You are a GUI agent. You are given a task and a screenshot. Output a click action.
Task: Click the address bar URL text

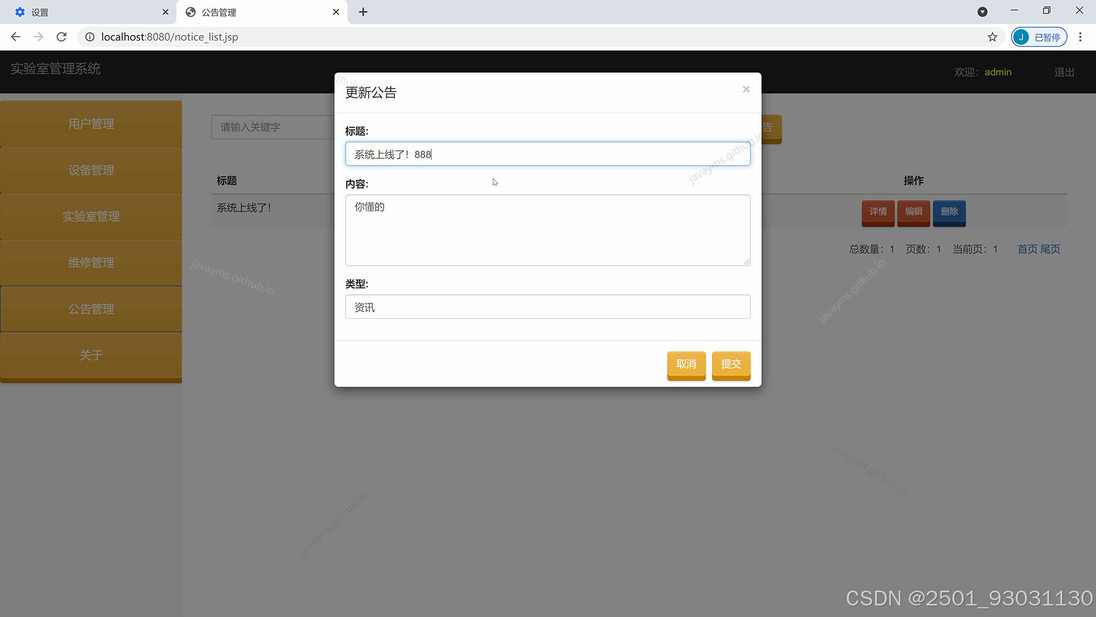(x=170, y=37)
